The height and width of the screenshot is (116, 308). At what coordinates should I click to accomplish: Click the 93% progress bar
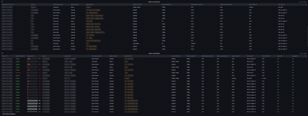point(32,109)
